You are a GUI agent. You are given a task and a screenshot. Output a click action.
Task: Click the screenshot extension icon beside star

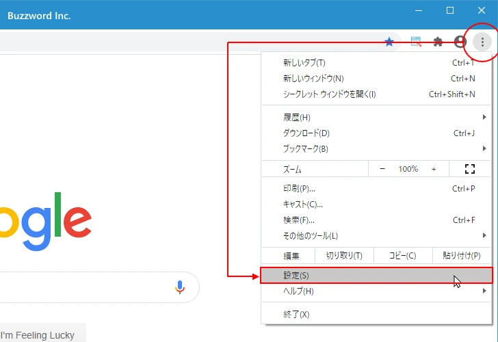[x=416, y=42]
